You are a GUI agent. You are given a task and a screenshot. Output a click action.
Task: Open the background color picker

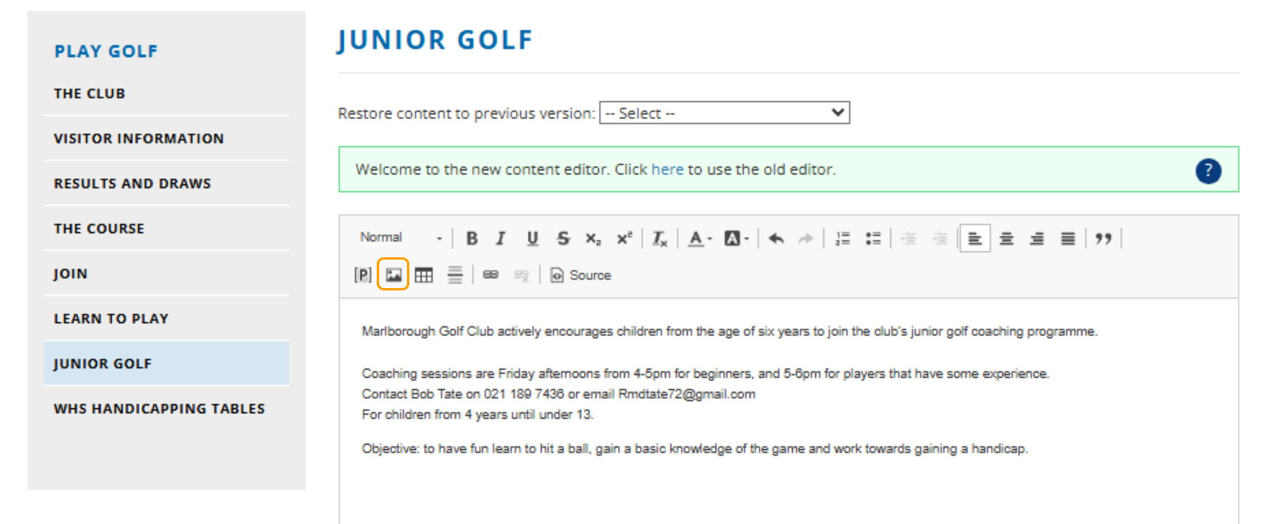tap(736, 238)
